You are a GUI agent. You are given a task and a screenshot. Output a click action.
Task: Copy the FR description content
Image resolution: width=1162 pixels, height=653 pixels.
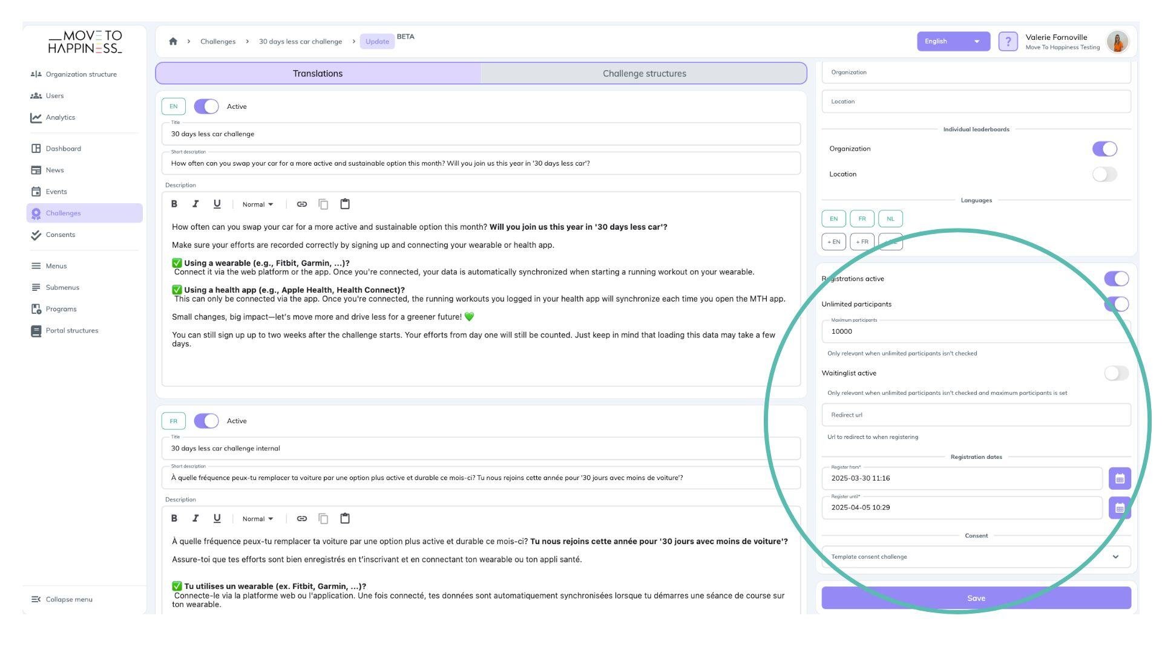point(323,519)
